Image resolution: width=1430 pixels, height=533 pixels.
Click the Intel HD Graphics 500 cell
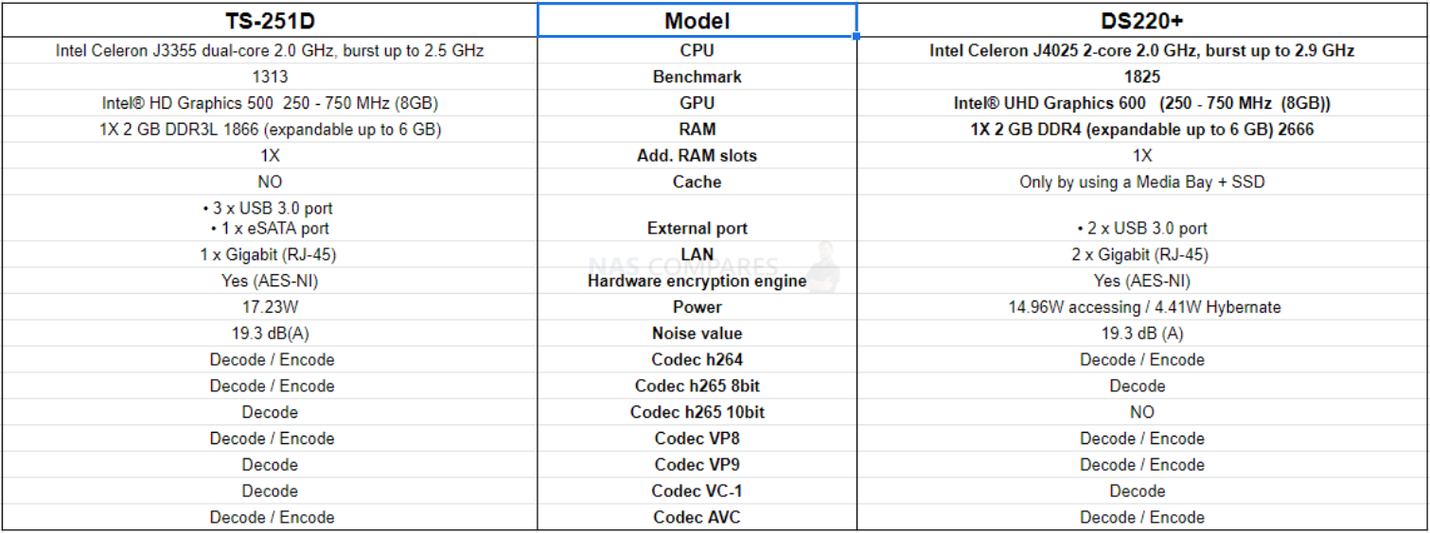tap(270, 103)
